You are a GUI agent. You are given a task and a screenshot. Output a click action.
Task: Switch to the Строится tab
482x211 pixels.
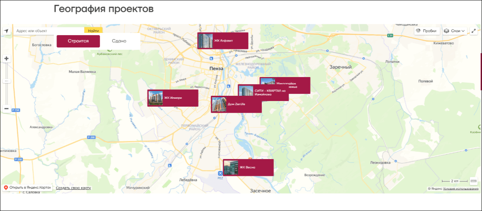78,41
